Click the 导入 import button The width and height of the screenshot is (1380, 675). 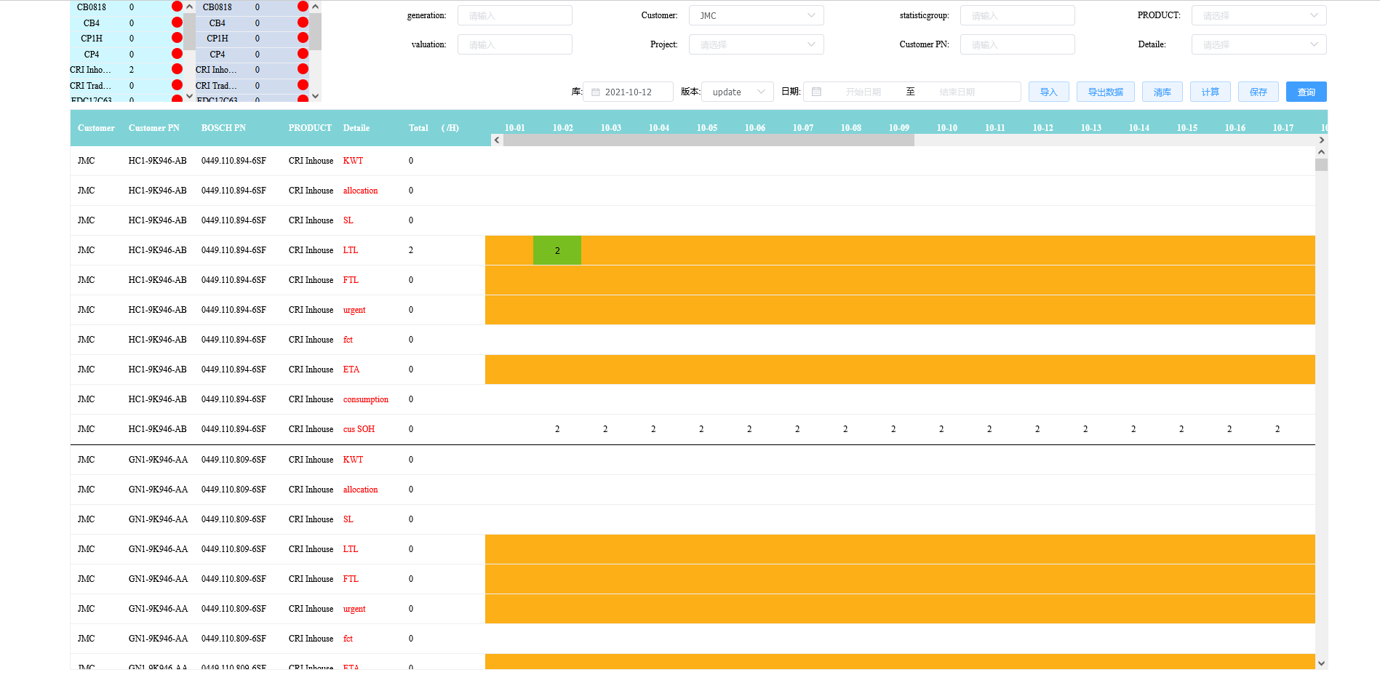click(1048, 92)
